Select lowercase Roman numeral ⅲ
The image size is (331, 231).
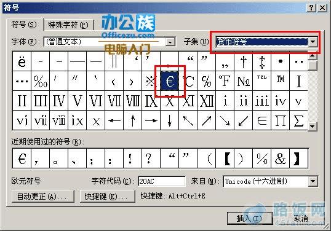tap(262, 101)
